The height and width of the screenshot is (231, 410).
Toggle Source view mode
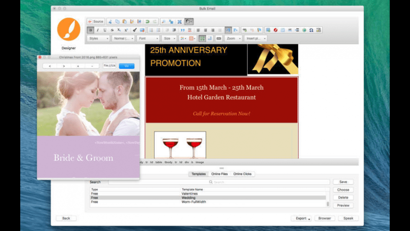[96, 22]
